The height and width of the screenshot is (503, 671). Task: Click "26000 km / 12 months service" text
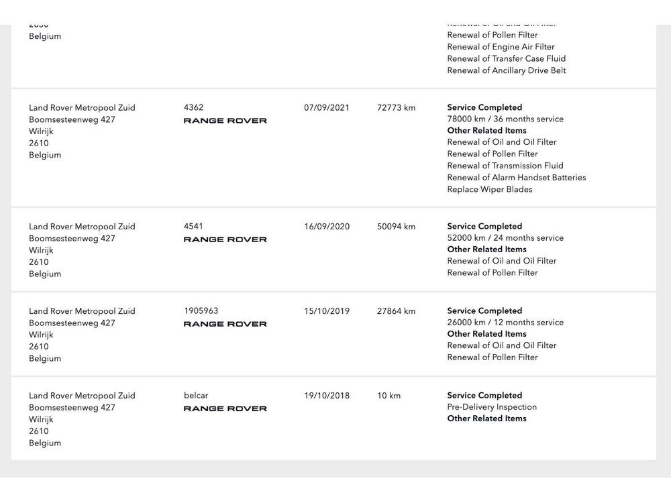pos(505,323)
